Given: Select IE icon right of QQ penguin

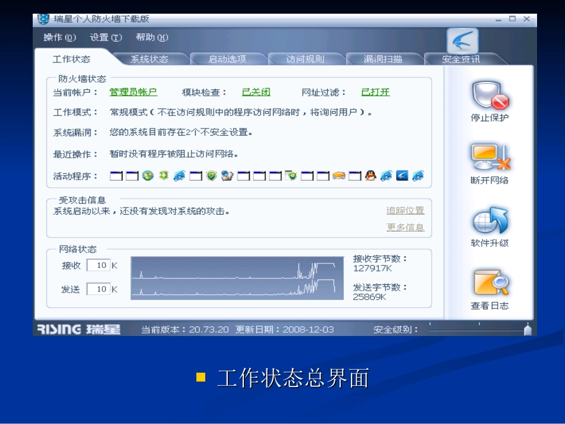Looking at the screenshot, I should 386,176.
